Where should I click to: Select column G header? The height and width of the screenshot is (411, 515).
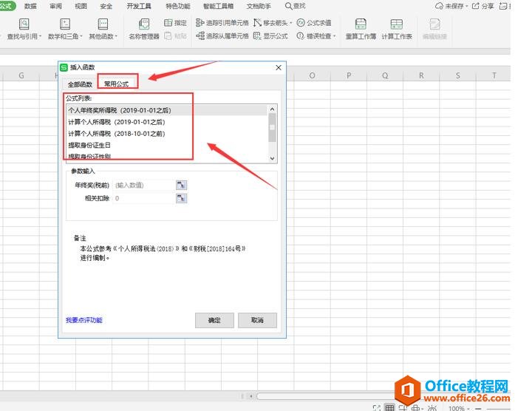coord(21,75)
